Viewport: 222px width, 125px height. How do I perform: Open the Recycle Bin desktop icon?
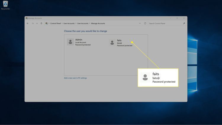(5, 4)
